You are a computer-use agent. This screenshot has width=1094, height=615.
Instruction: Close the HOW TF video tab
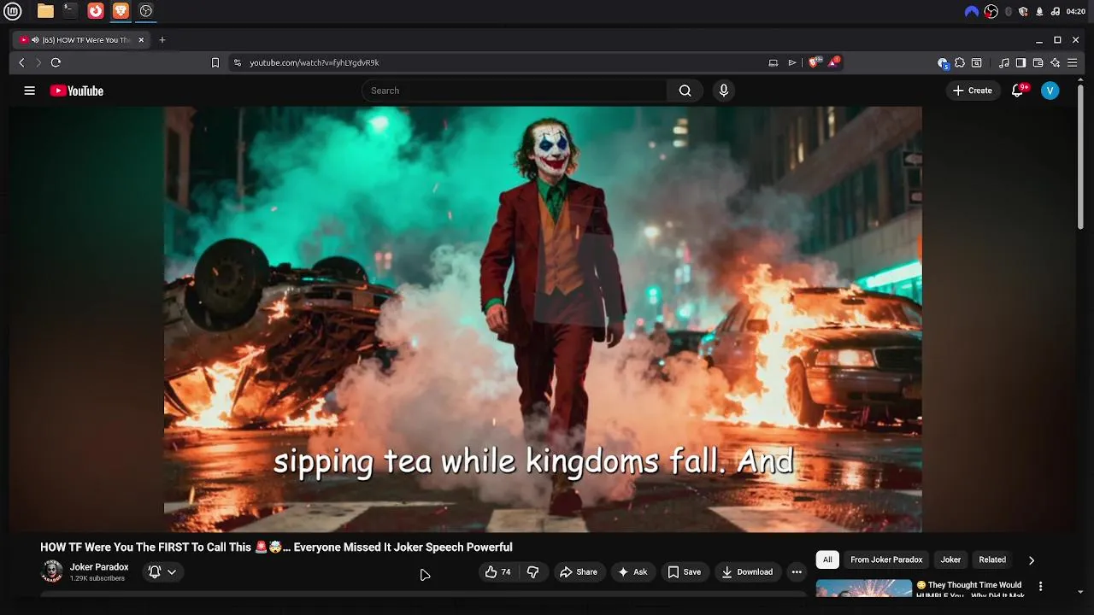pos(141,40)
